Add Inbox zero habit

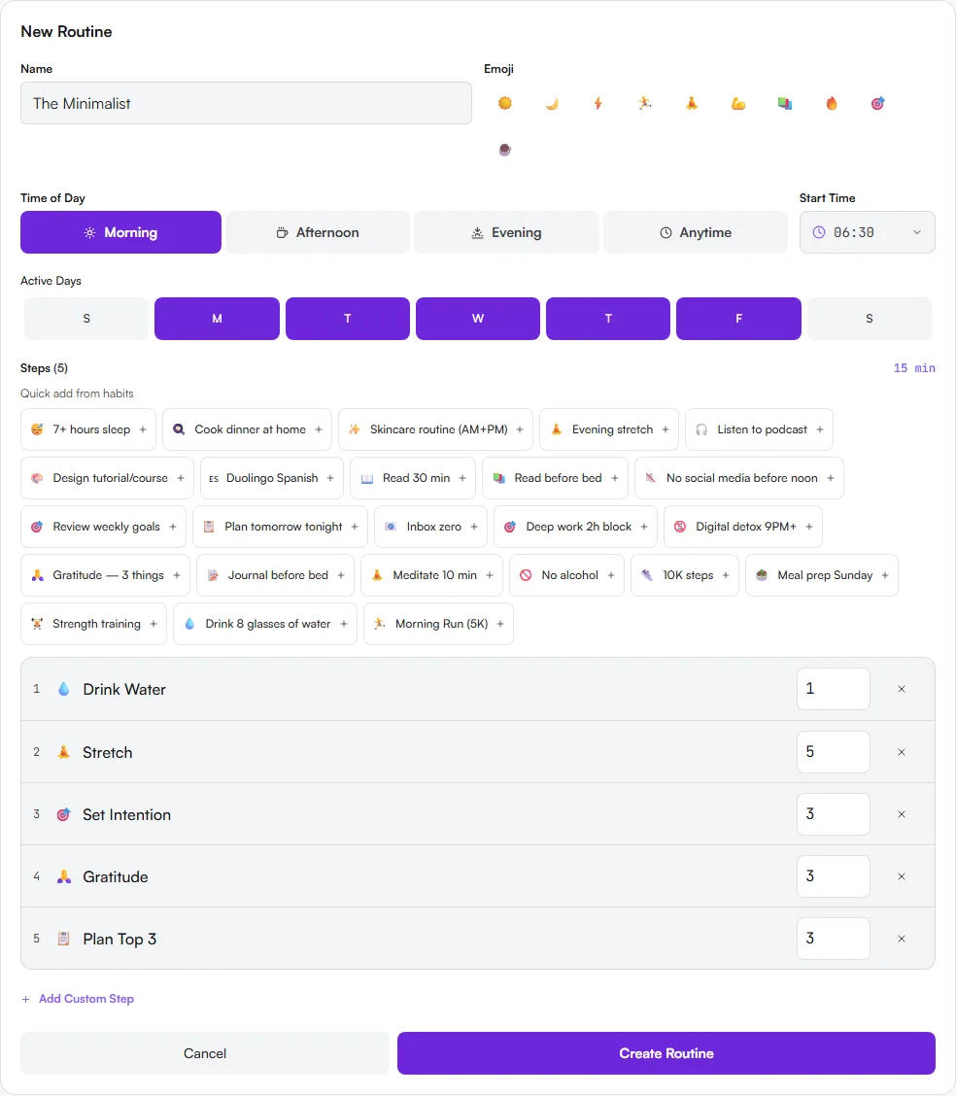point(431,527)
